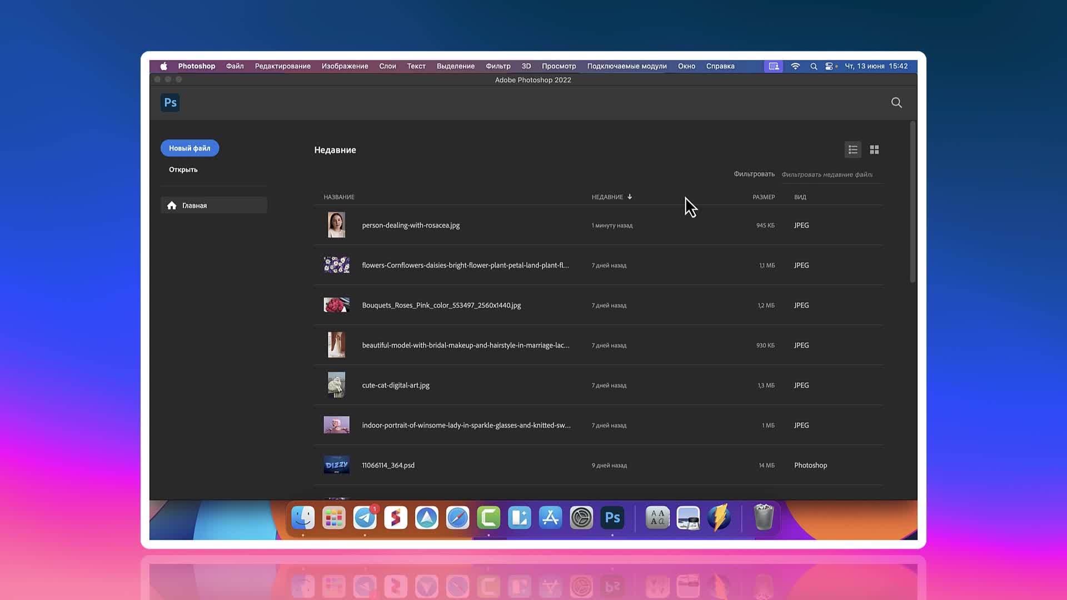Open Control Center in the menu bar
Viewport: 1067px width, 600px height.
[x=829, y=66]
